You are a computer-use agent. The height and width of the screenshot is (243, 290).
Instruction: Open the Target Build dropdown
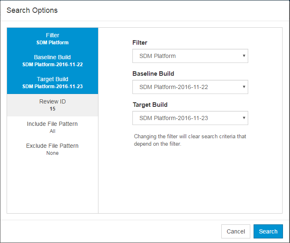click(x=190, y=118)
